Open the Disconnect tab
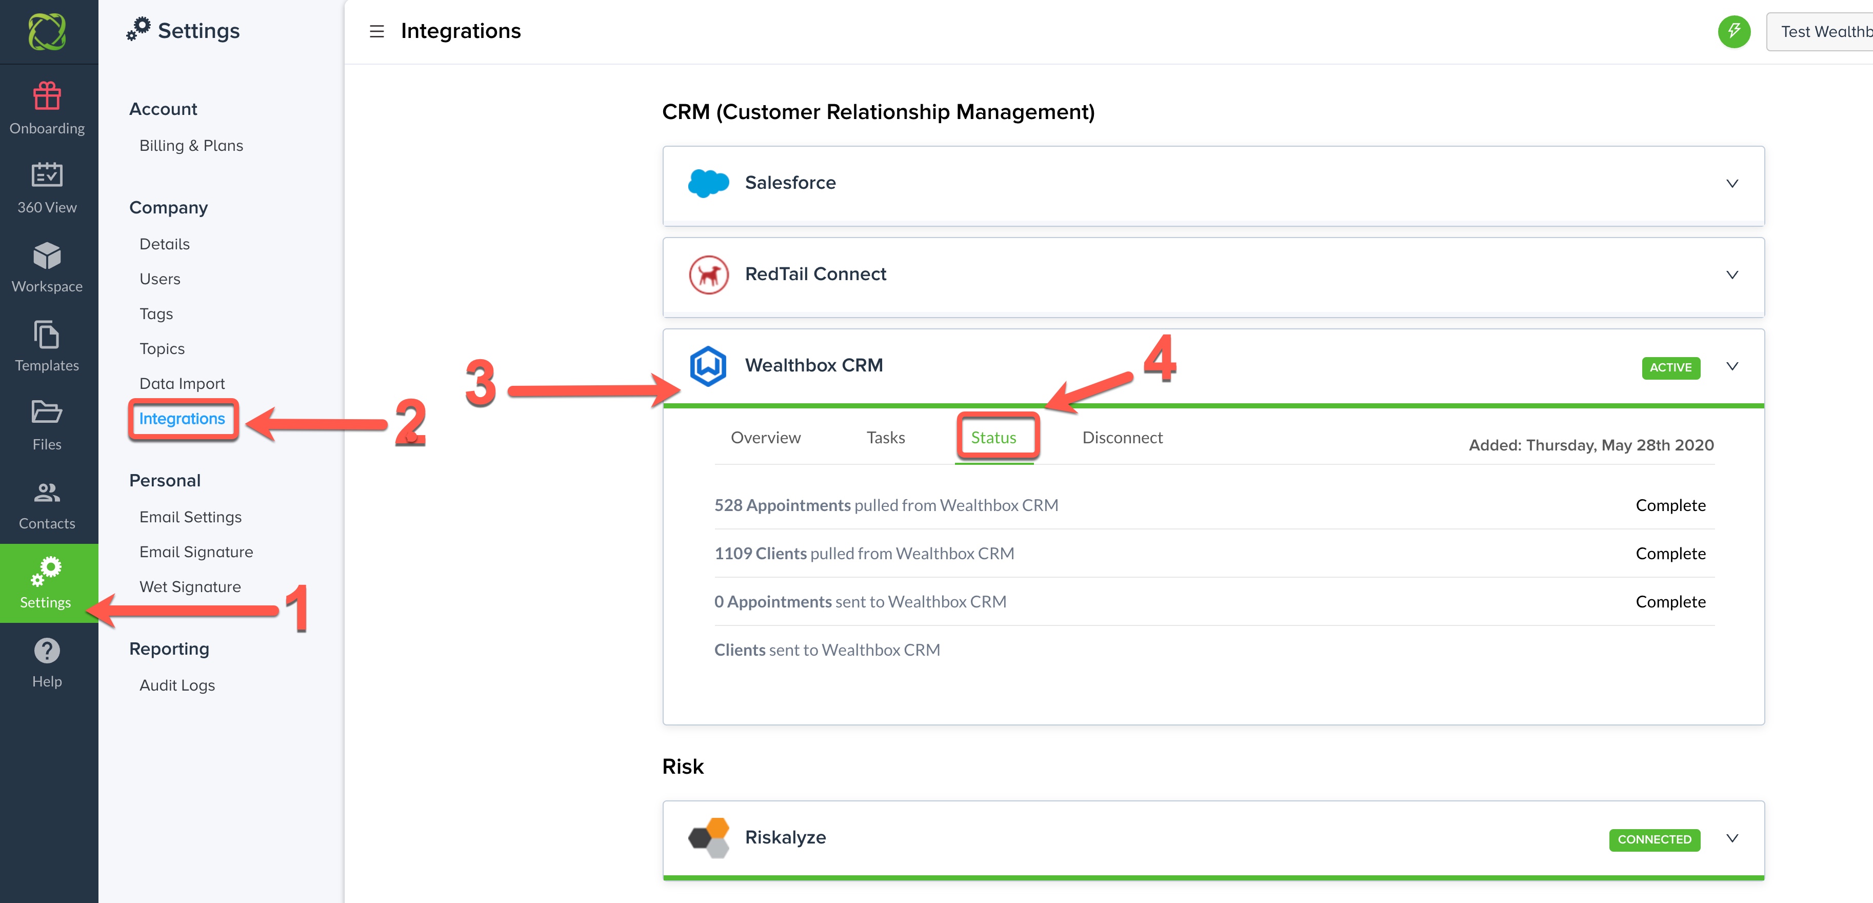This screenshot has width=1873, height=903. pyautogui.click(x=1122, y=437)
